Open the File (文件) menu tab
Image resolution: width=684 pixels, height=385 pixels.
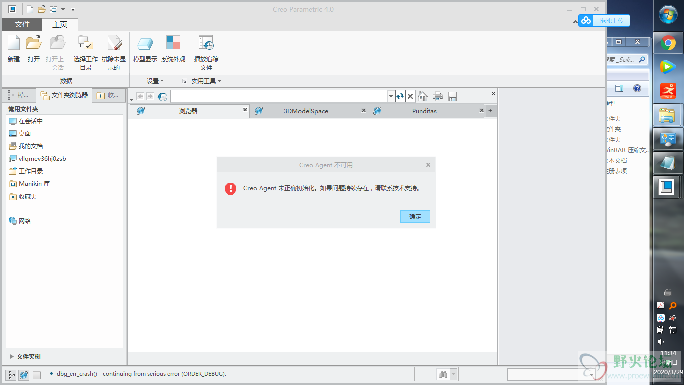coord(22,24)
